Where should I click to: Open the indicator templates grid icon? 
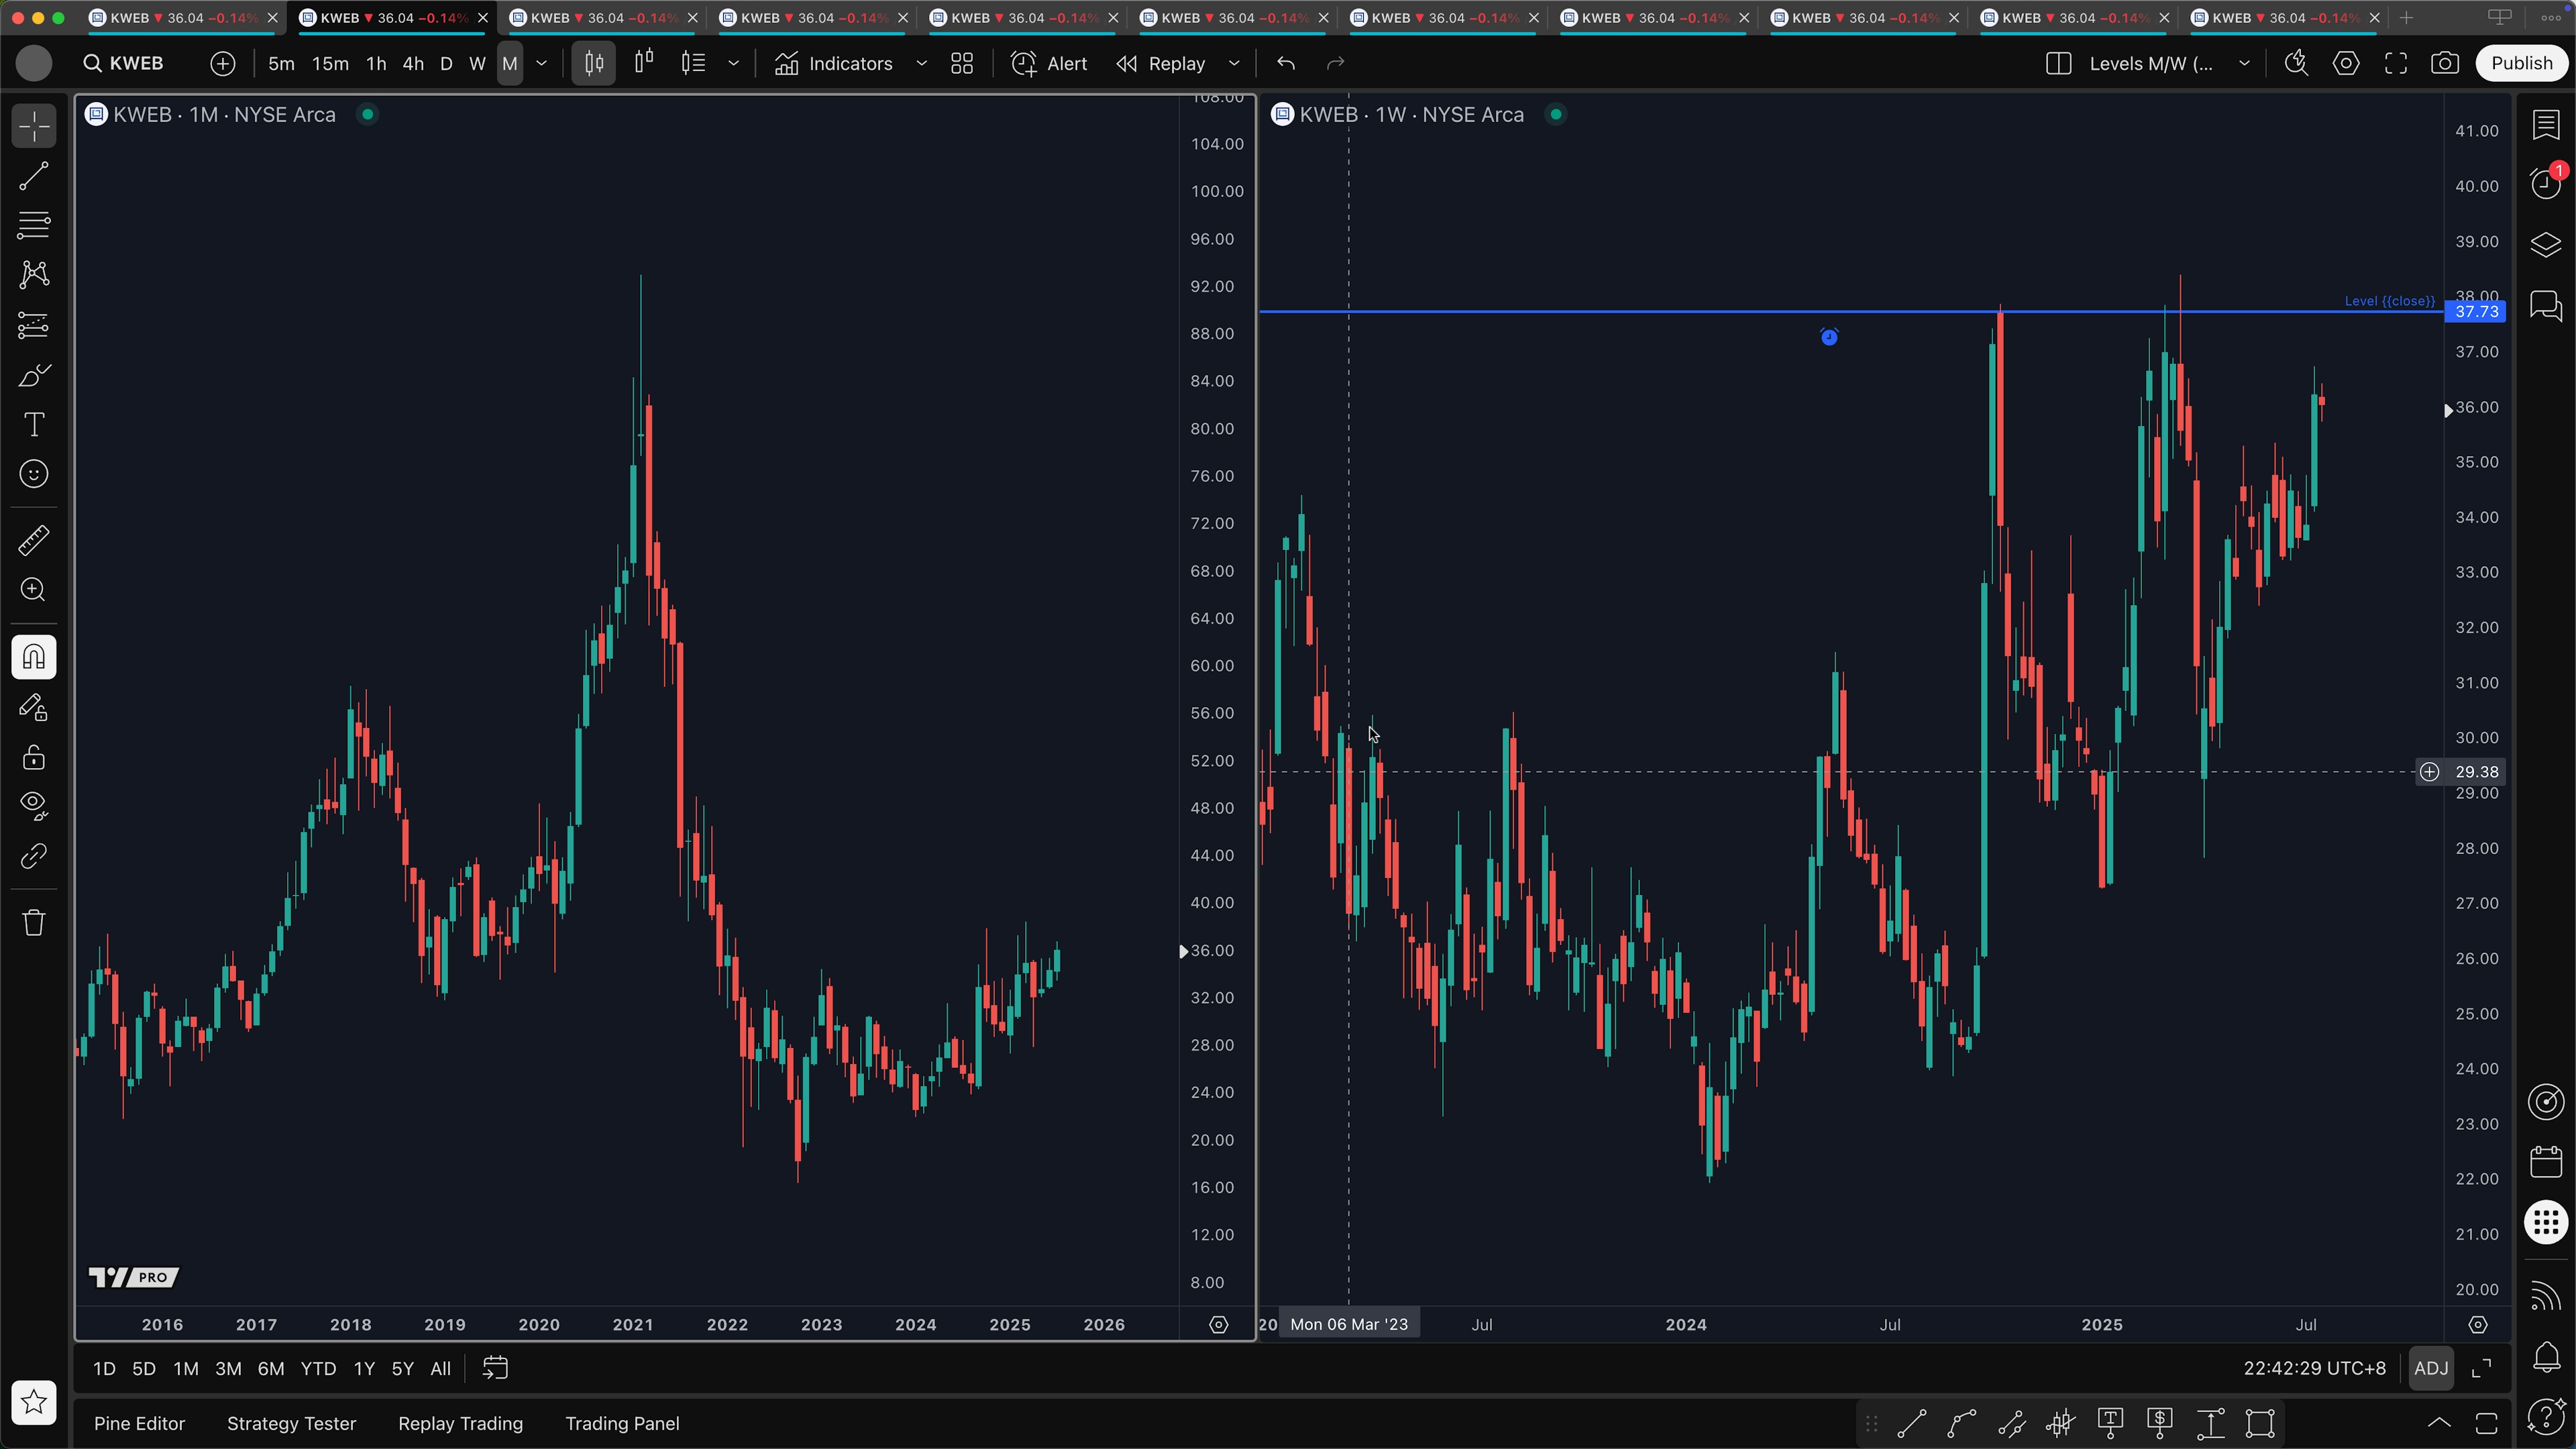click(962, 63)
